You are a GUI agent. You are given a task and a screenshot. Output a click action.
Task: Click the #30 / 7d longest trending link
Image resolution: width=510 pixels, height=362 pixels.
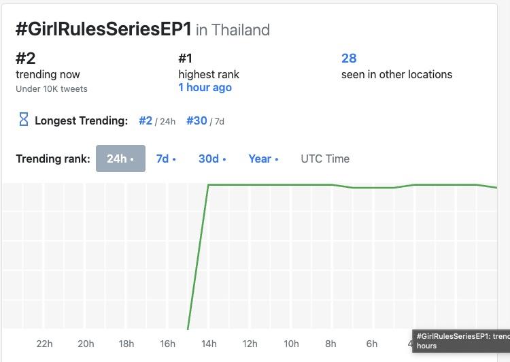[197, 120]
